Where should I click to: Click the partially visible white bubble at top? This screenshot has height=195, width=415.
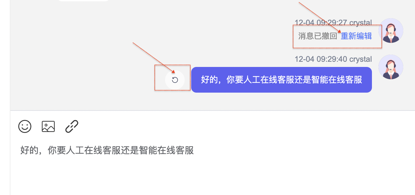pyautogui.click(x=83, y=0)
